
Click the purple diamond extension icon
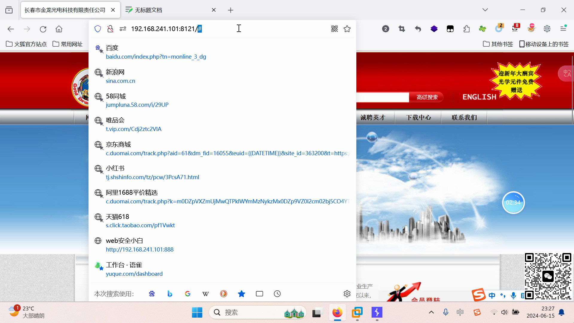pyautogui.click(x=434, y=29)
